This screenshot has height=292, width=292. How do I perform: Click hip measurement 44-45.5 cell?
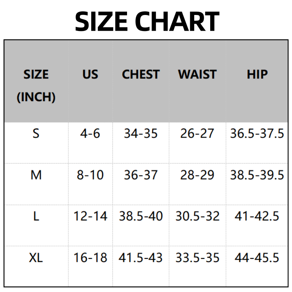click(x=257, y=258)
